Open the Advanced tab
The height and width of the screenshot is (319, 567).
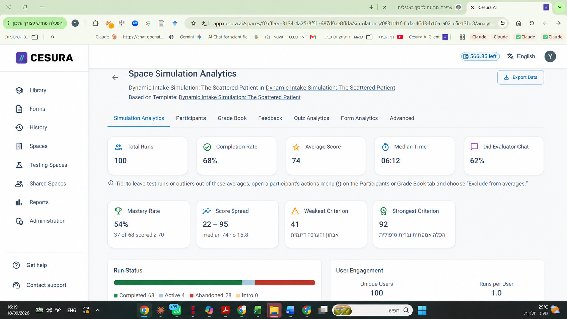[402, 118]
